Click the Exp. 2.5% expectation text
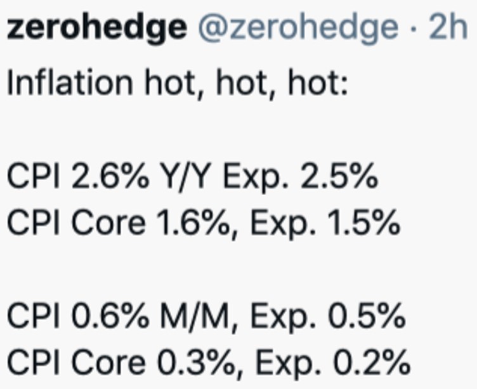This screenshot has width=477, height=389. (x=297, y=178)
